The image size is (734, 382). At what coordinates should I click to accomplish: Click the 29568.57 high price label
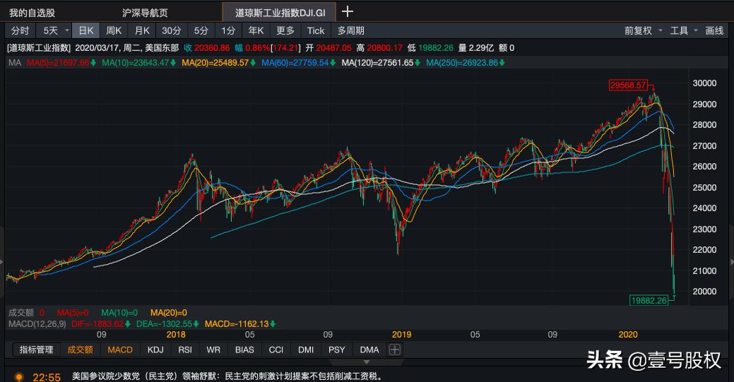[x=628, y=85]
